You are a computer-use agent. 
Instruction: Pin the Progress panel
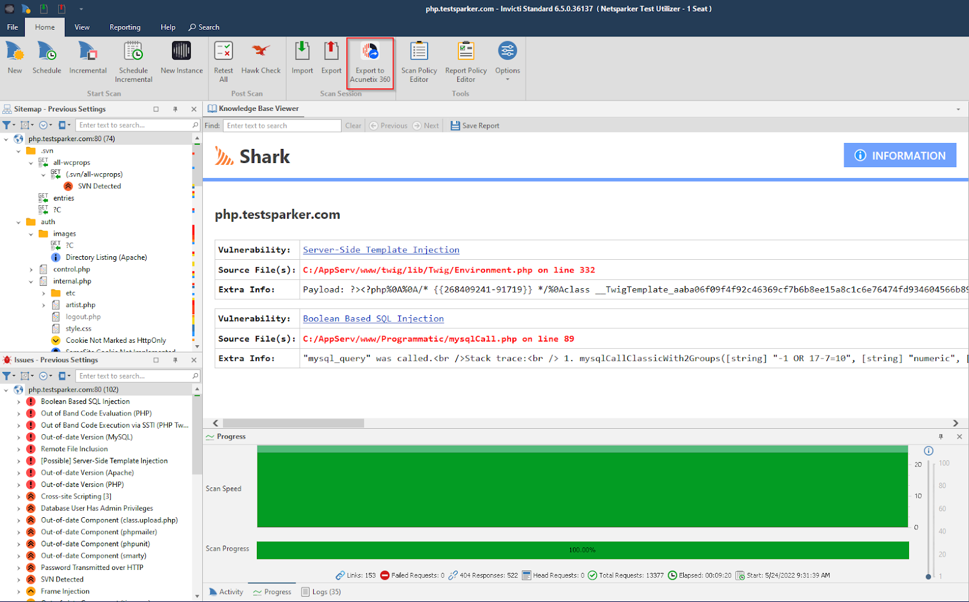tap(941, 437)
